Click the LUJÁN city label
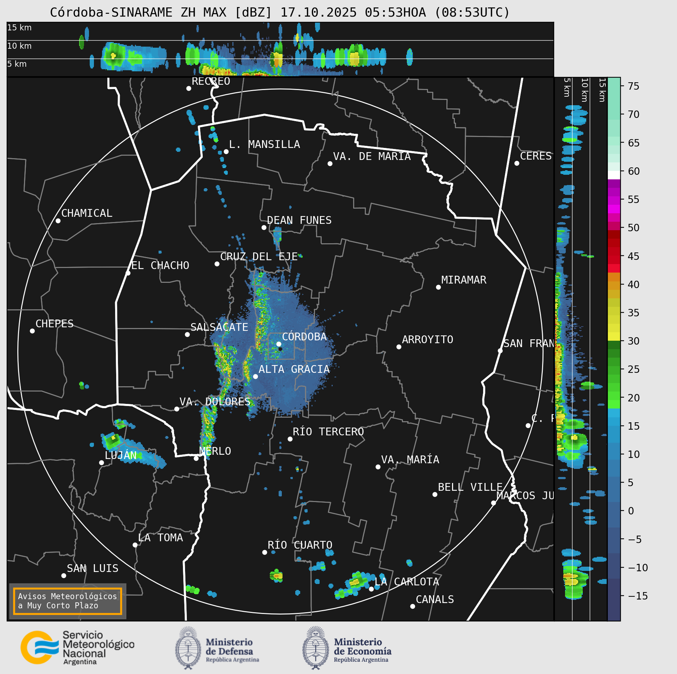Screen dimensions: 677x674 (x=121, y=455)
